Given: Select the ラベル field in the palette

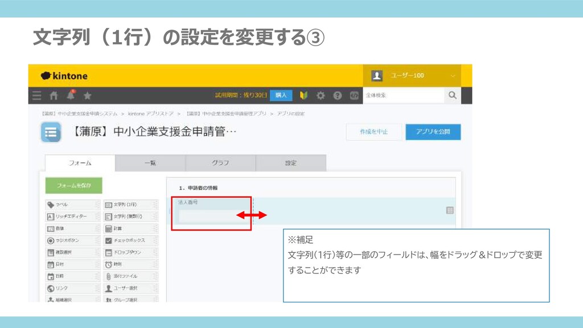Looking at the screenshot, I should coord(72,204).
